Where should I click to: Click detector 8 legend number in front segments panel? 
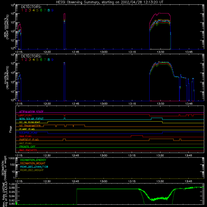tap(49, 10)
